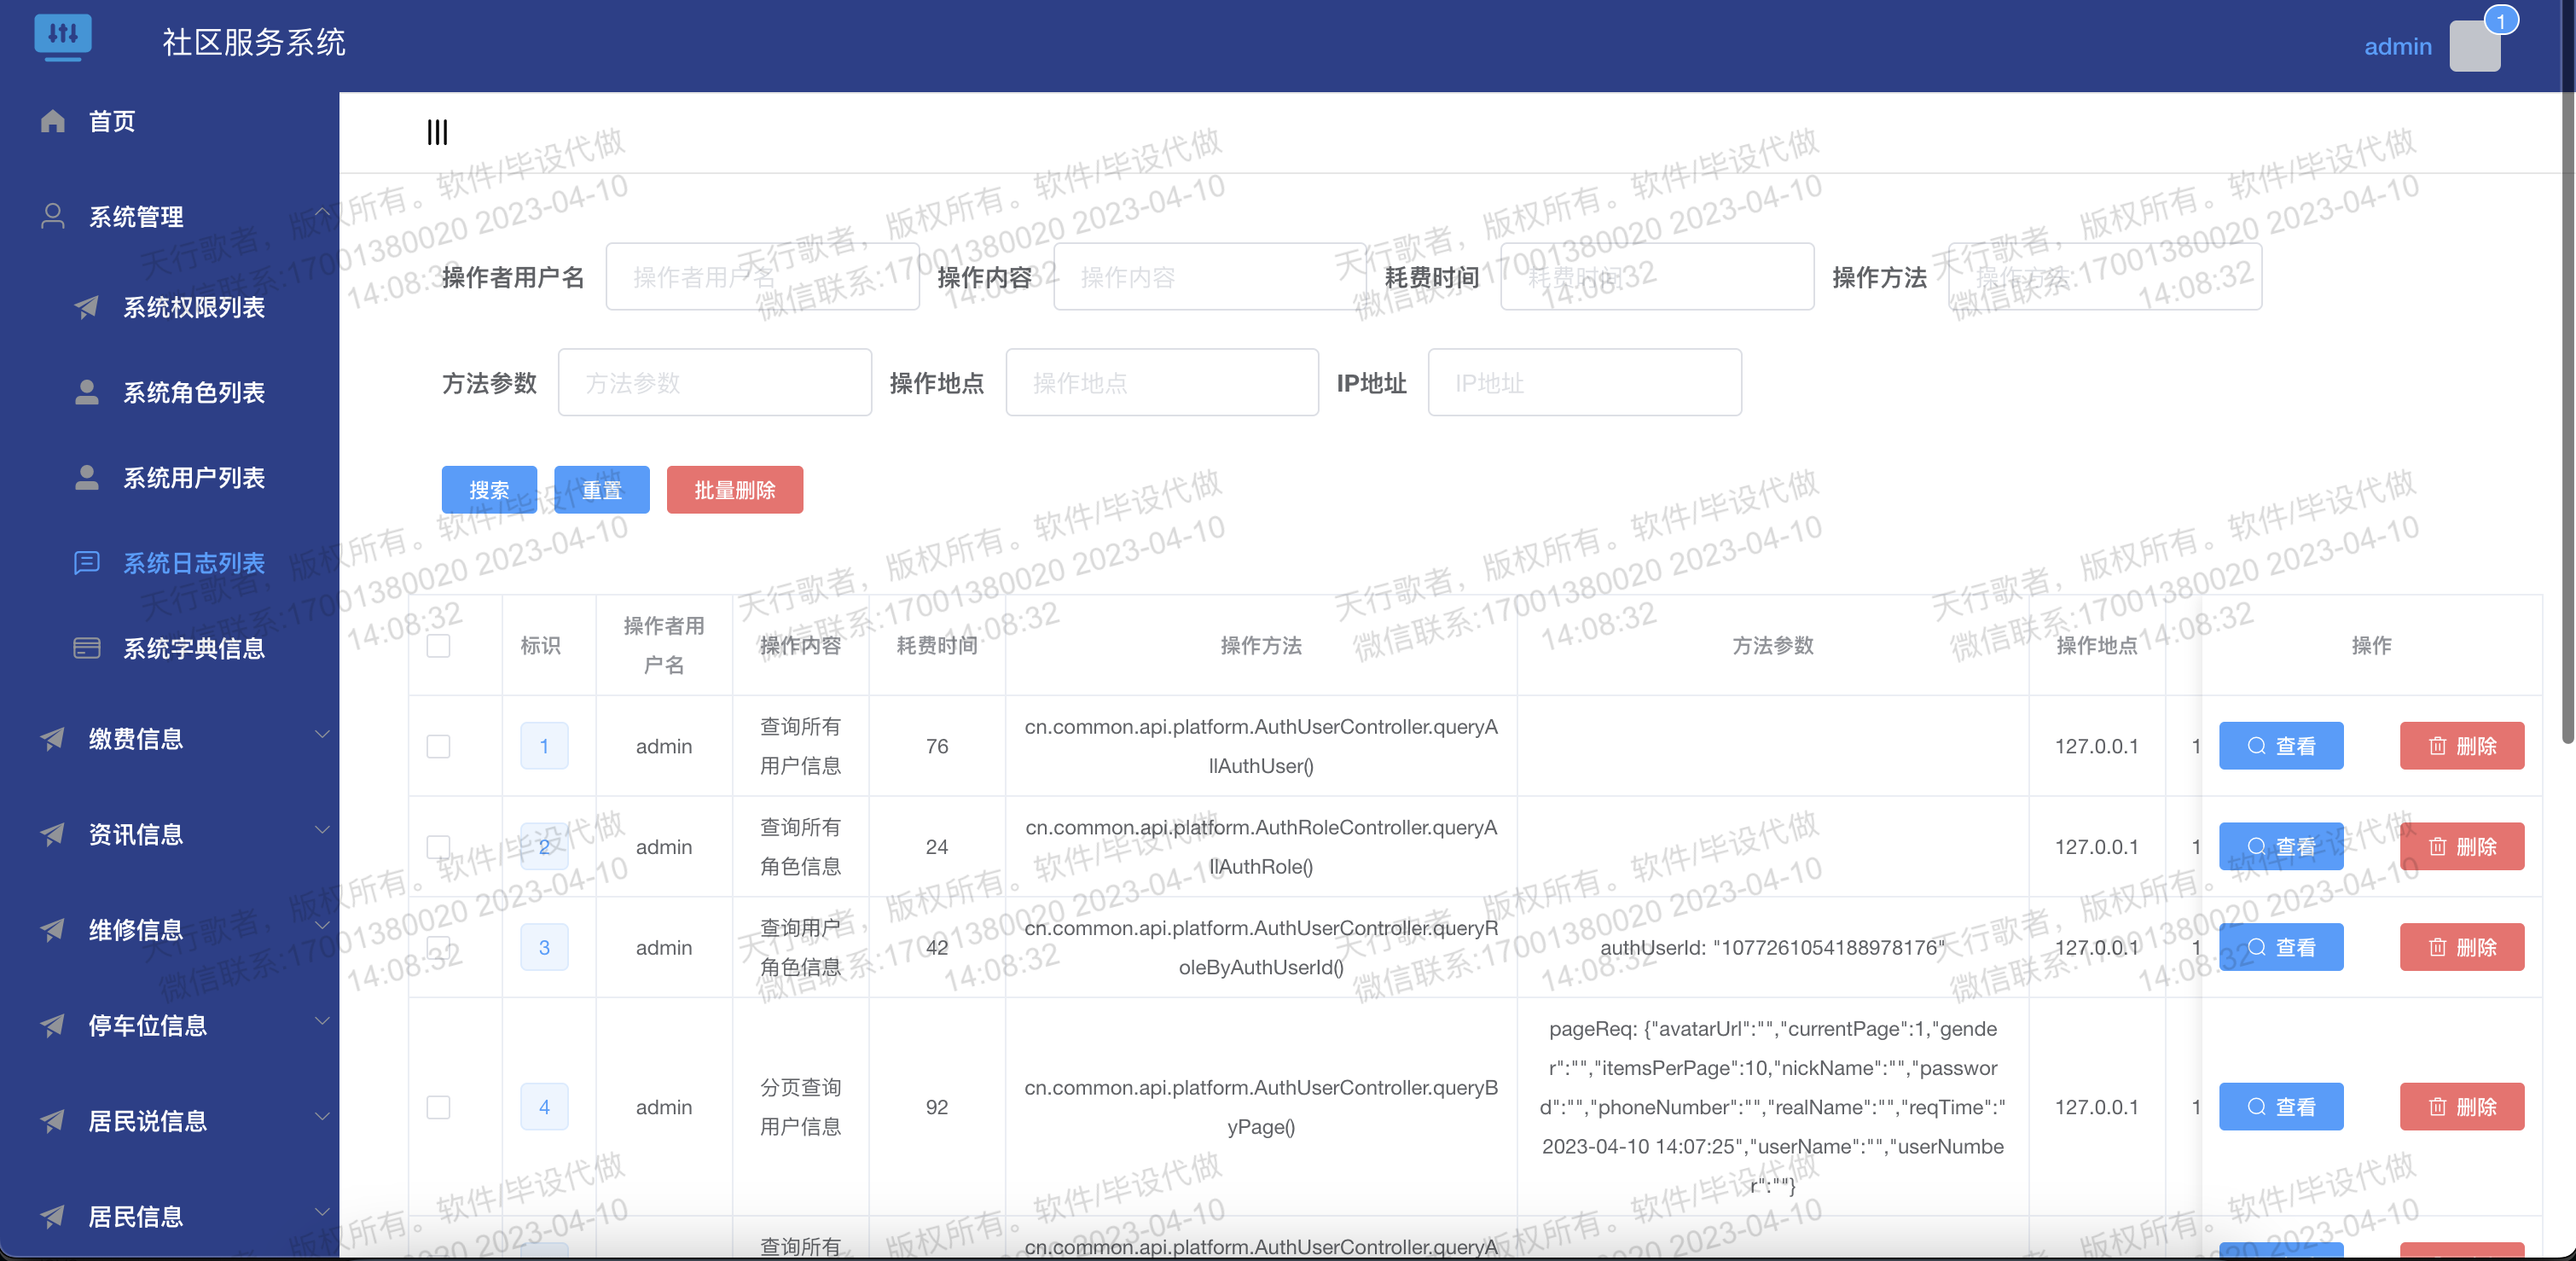Click the app logo in the header
This screenshot has height=1261, width=2576.
pos(63,36)
